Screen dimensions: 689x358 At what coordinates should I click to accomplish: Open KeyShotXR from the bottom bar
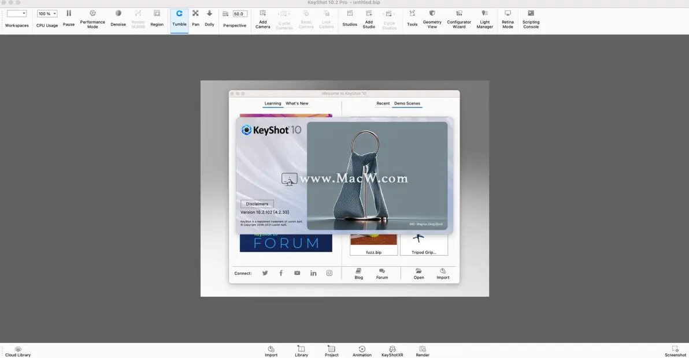[392, 352]
